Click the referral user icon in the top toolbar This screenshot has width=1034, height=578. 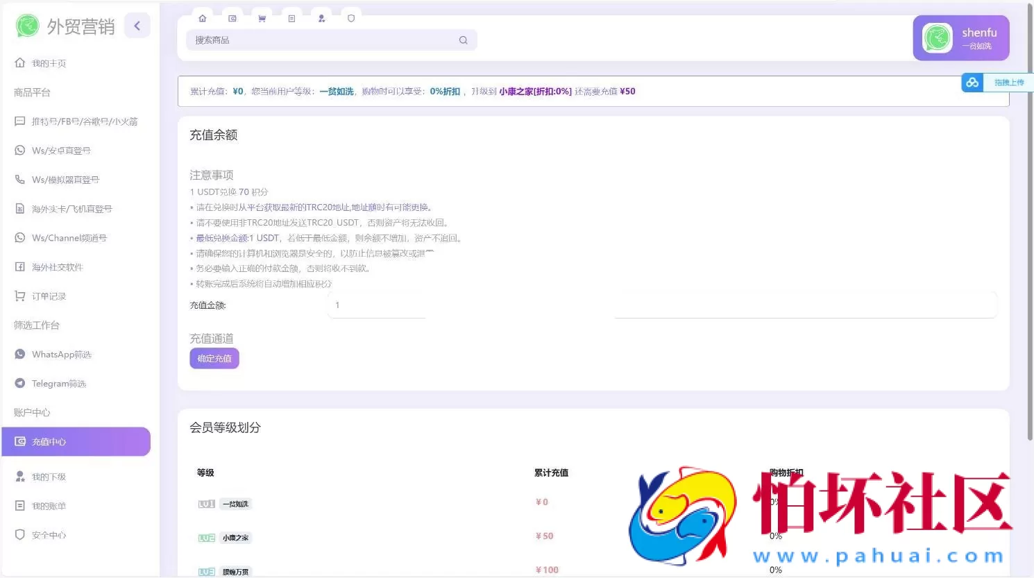321,18
